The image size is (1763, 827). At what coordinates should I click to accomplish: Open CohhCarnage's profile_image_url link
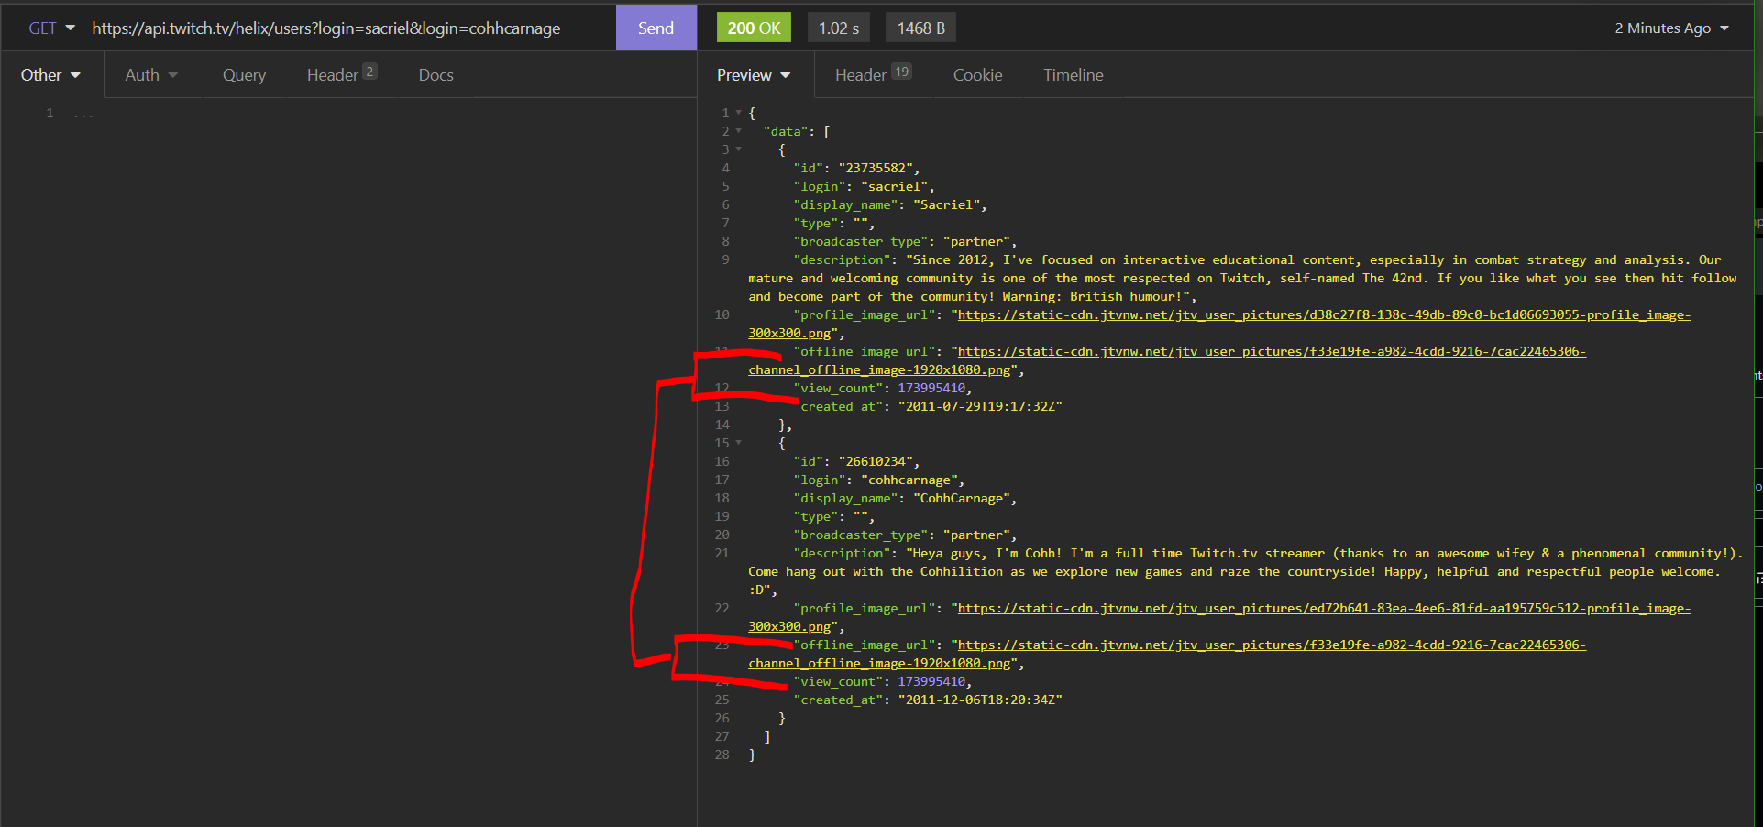point(1324,608)
